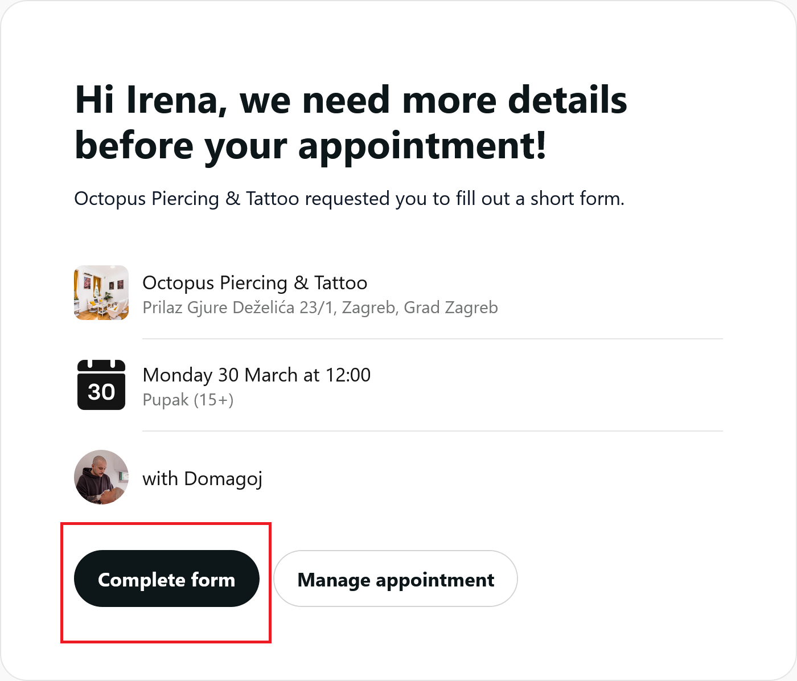Screen dimensions: 797x681
Task: Click the 12:00 appointment time
Action: pyautogui.click(x=348, y=375)
